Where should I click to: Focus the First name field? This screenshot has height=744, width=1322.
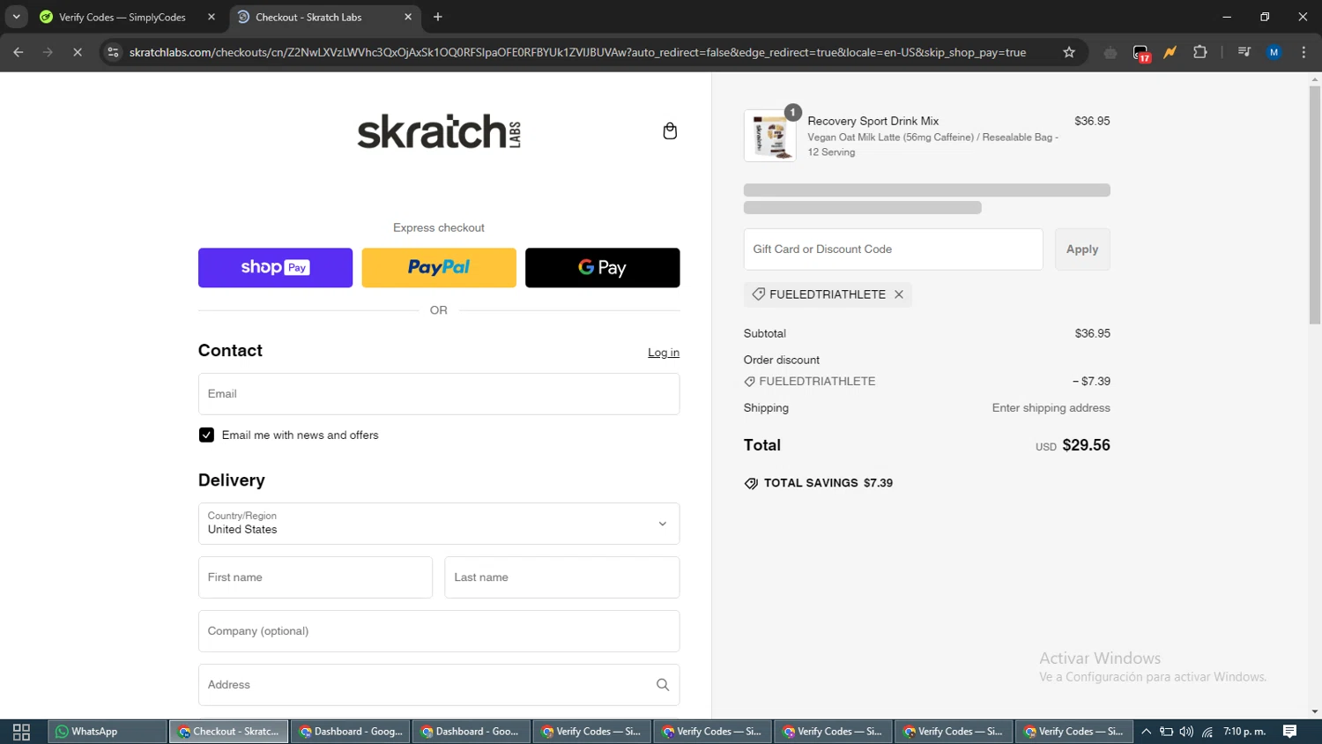316,577
